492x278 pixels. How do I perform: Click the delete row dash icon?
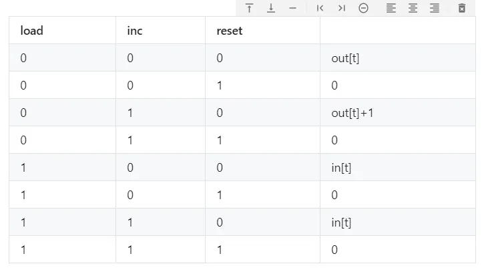click(x=292, y=8)
